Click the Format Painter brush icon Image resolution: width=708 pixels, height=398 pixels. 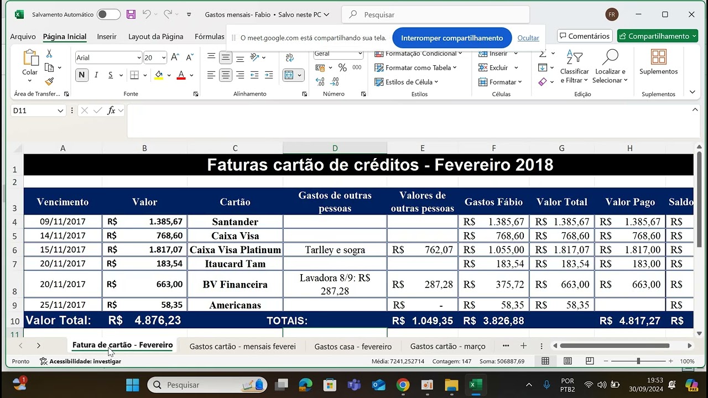coord(49,81)
